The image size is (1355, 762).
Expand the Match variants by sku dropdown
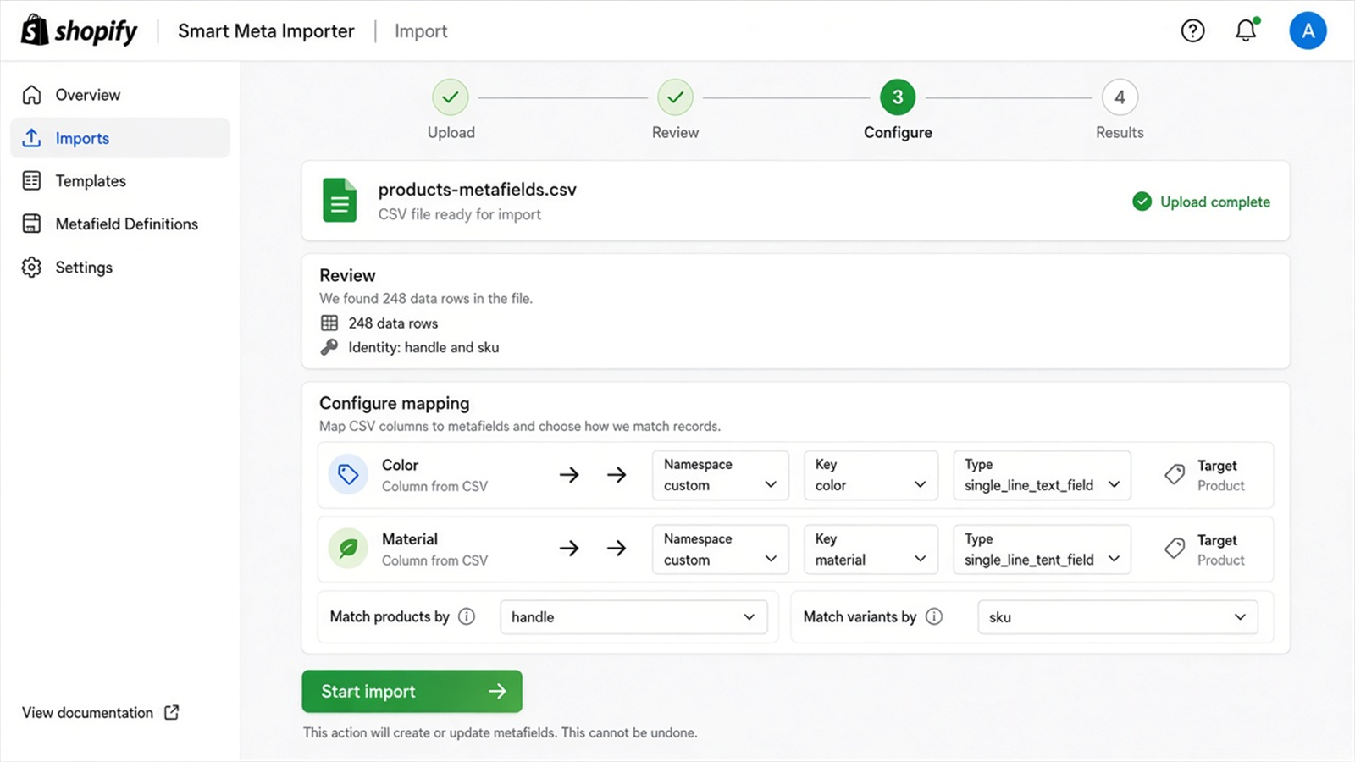[1118, 617]
